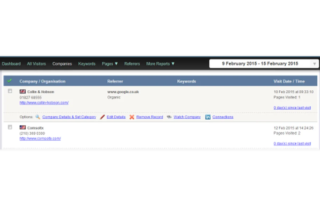Tick the checkbox for Collin & Hobson
The height and width of the screenshot is (206, 320).
pyautogui.click(x=10, y=91)
